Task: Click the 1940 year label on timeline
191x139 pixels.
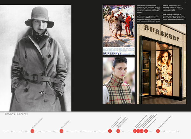Action: pyautogui.click(x=178, y=131)
